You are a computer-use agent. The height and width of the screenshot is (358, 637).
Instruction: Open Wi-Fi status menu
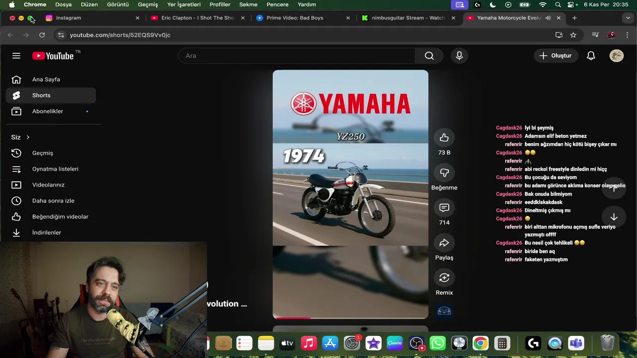(x=542, y=4)
